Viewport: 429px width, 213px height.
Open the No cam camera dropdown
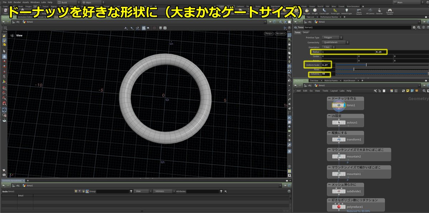(x=280, y=34)
